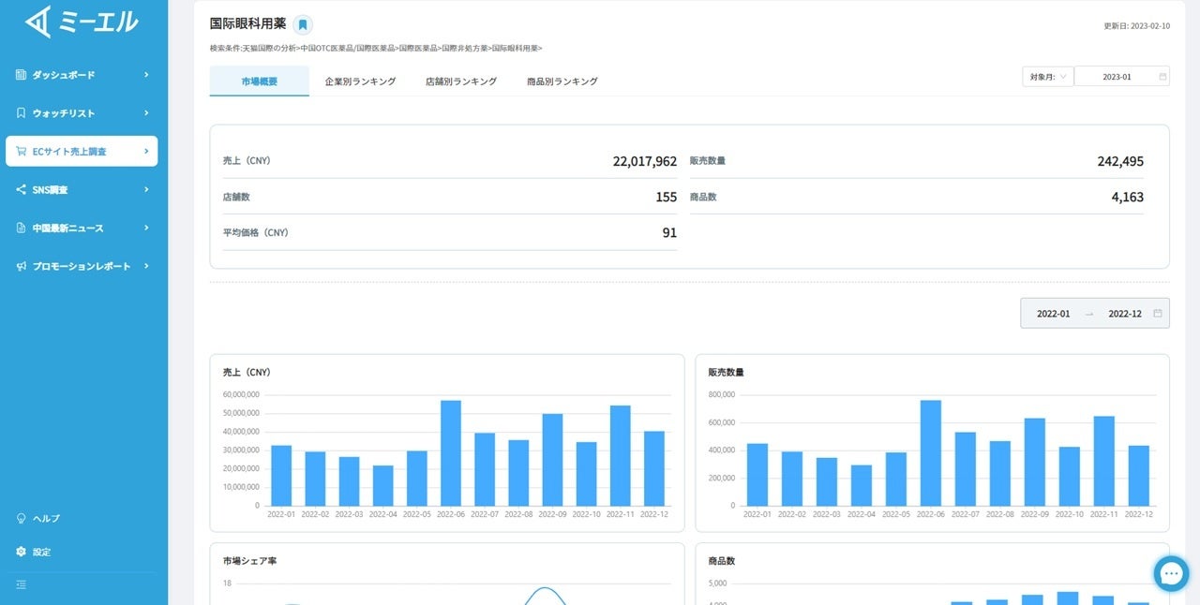1200x605 pixels.
Task: Expand ダッシュボード menu chevron
Action: coord(146,75)
